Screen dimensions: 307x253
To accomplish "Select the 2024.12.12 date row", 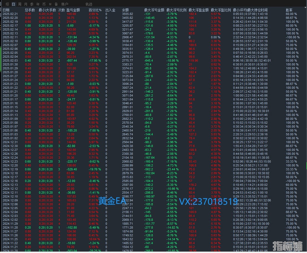I will point(10,189).
